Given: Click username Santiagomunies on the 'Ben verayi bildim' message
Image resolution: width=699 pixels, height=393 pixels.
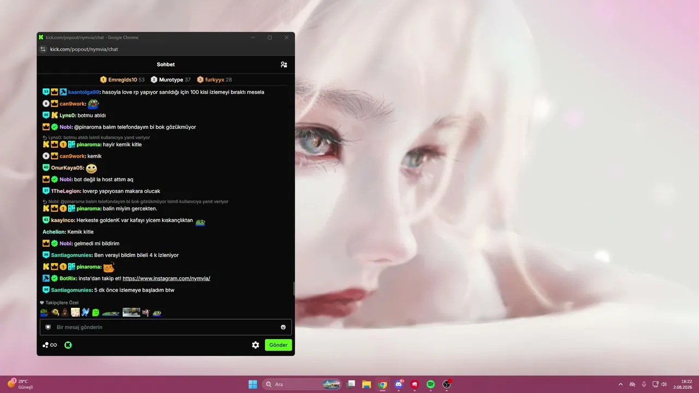Looking at the screenshot, I should (x=72, y=255).
